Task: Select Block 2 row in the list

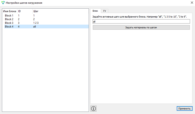Action: [x=46, y=19]
